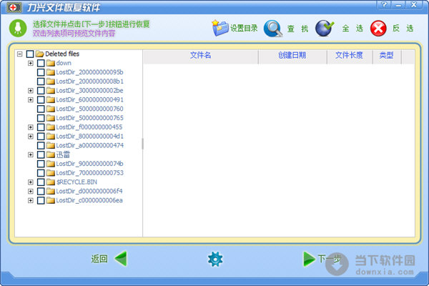
Task: Click the splitter between tree and file list
Action: point(142,144)
